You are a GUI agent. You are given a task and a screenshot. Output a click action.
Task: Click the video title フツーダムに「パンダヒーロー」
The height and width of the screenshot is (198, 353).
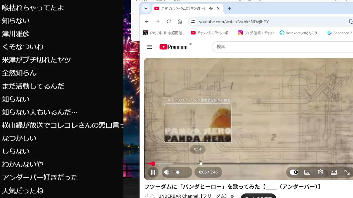pyautogui.click(x=233, y=187)
